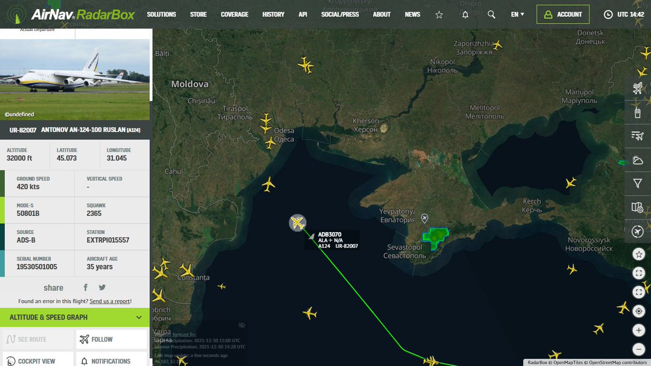The image size is (651, 366).
Task: Open the Store menu item
Action: (x=198, y=15)
